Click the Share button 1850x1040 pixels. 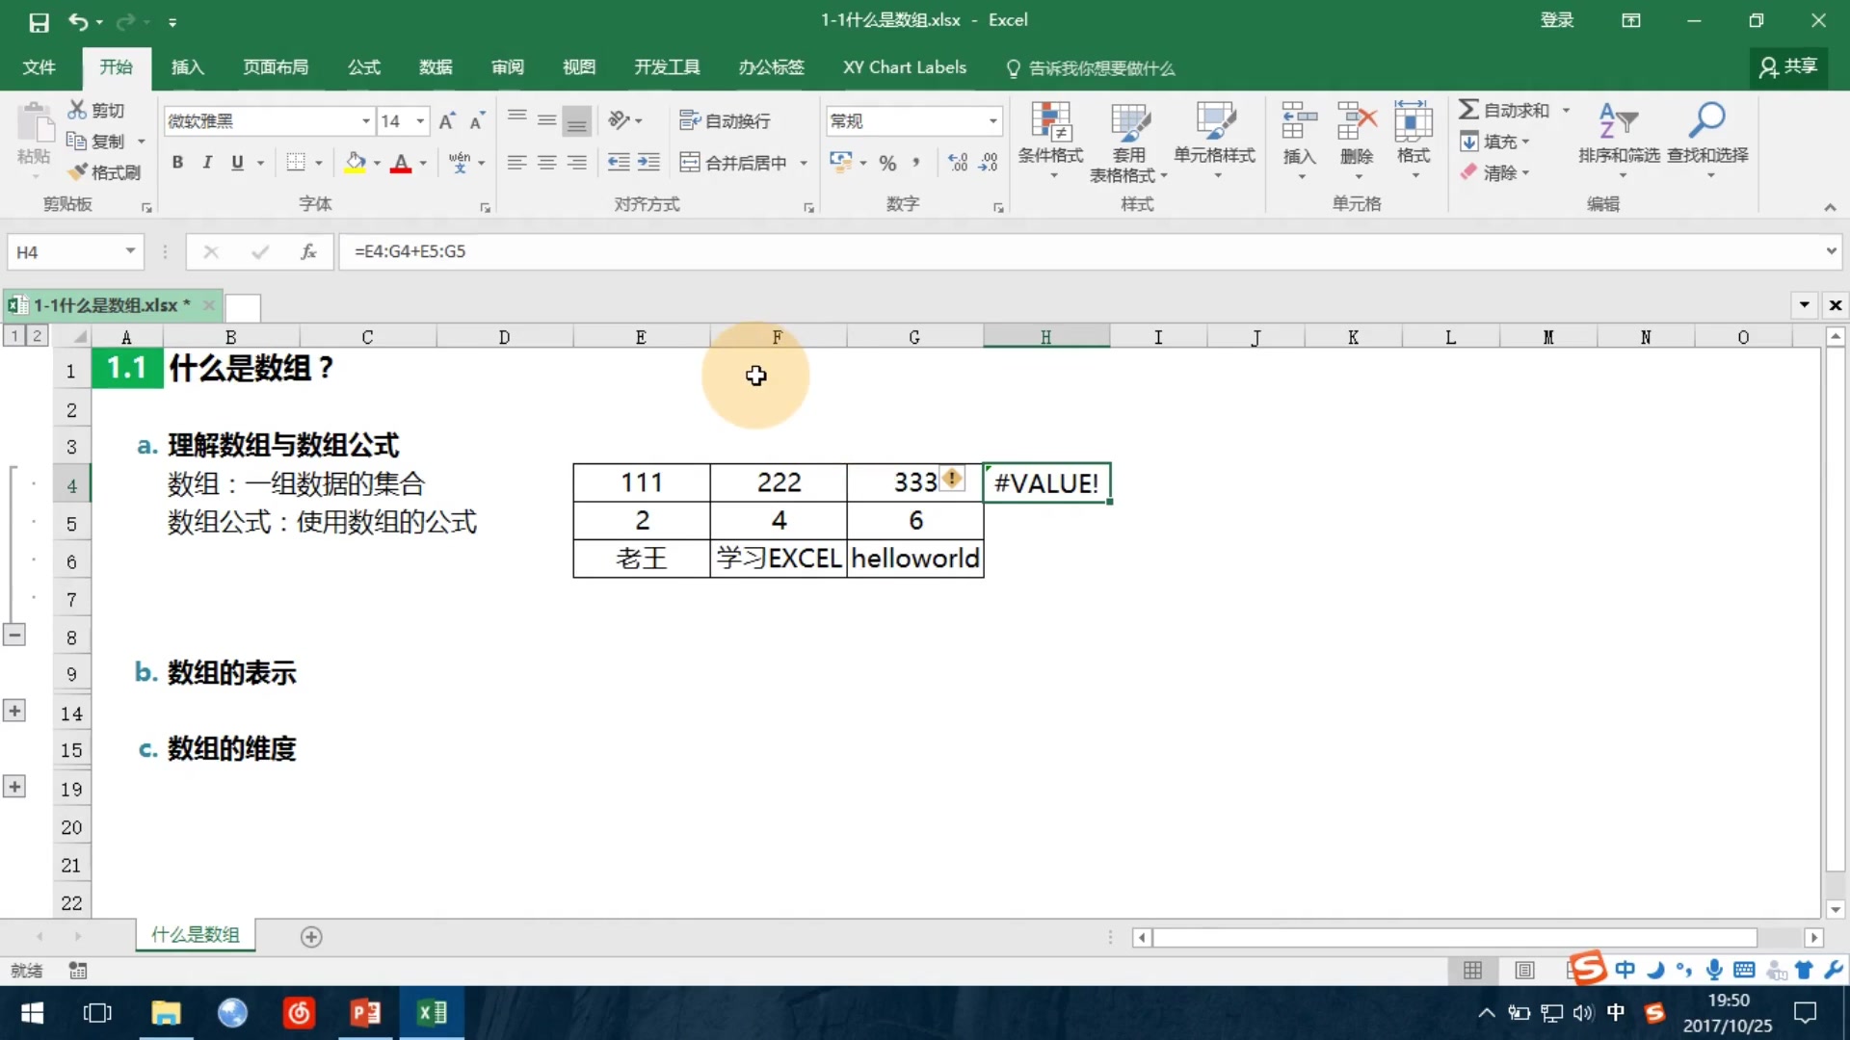coord(1788,66)
